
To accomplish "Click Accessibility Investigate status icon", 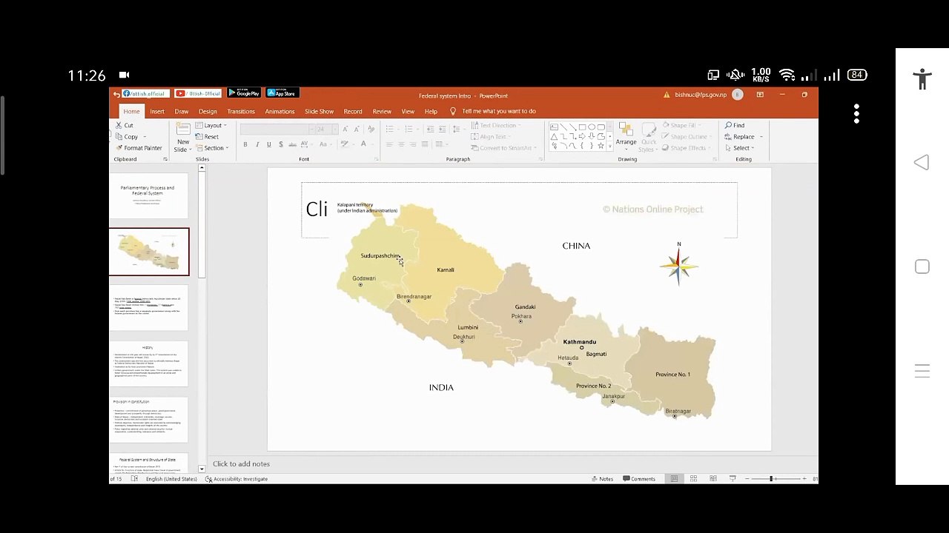I will tap(208, 479).
